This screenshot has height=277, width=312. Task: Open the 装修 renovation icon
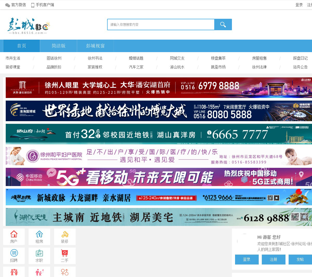[65, 237]
